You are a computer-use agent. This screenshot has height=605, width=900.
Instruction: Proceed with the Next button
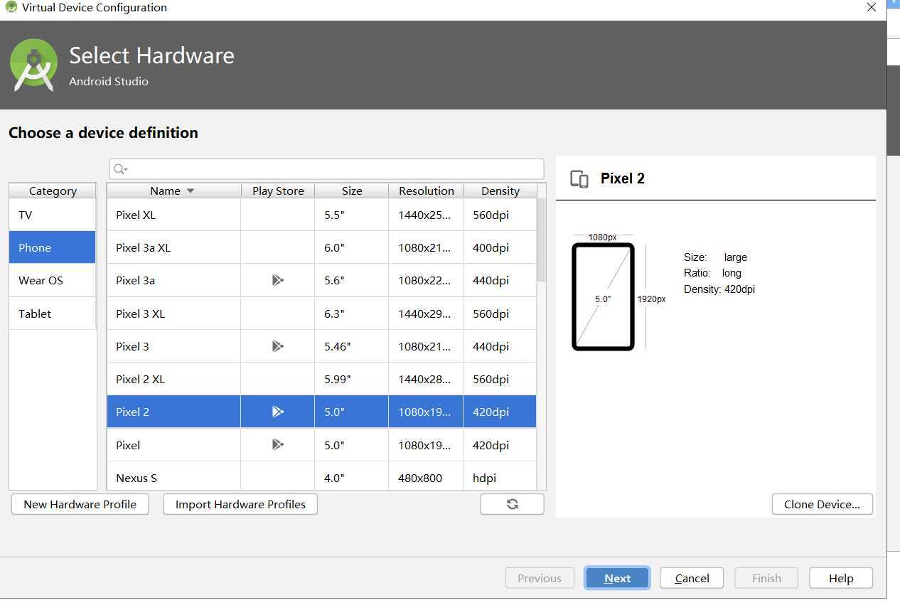[617, 578]
